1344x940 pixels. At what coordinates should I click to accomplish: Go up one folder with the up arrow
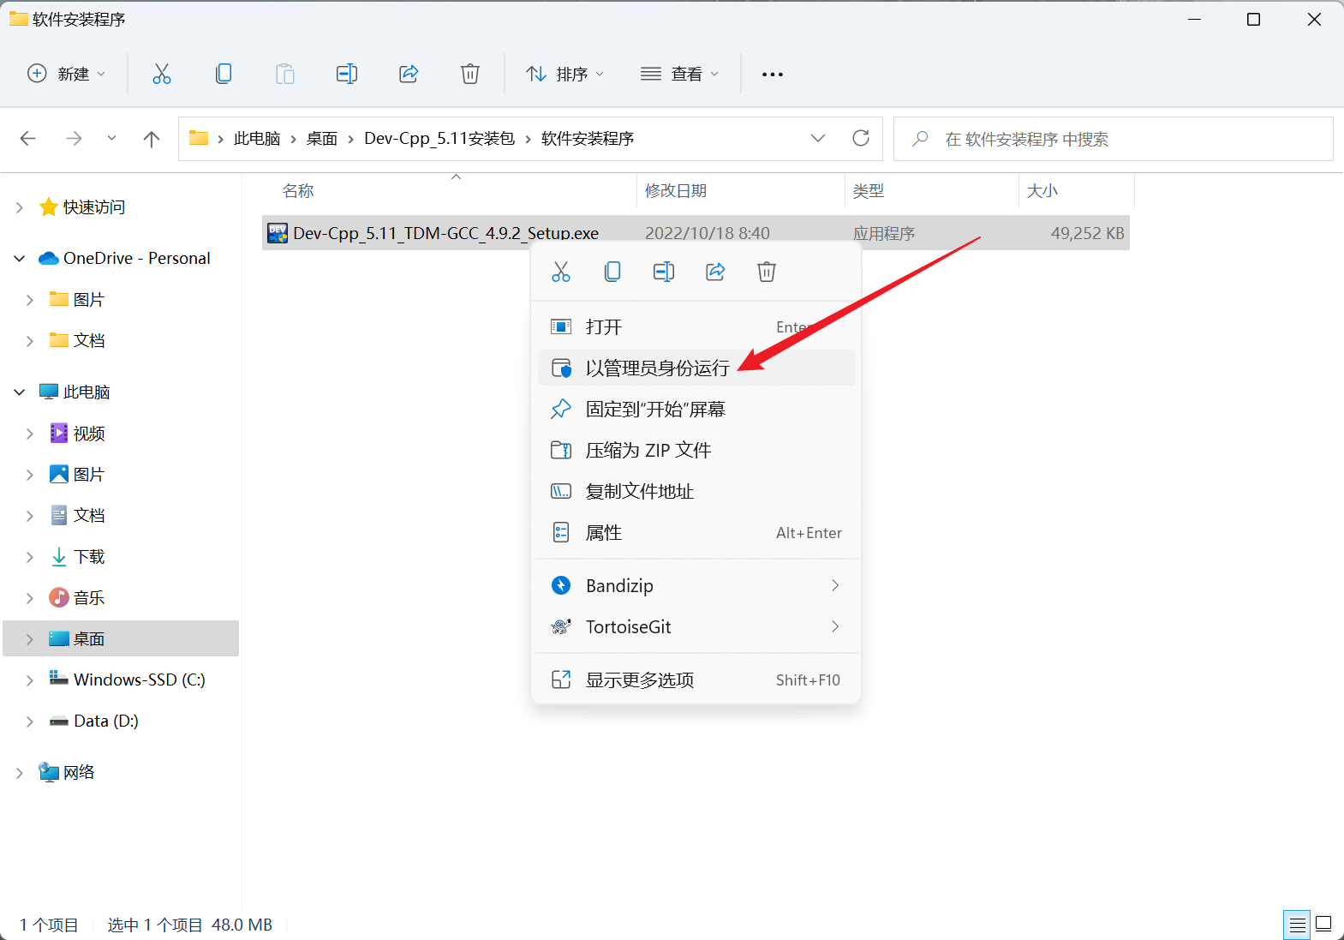pyautogui.click(x=152, y=139)
